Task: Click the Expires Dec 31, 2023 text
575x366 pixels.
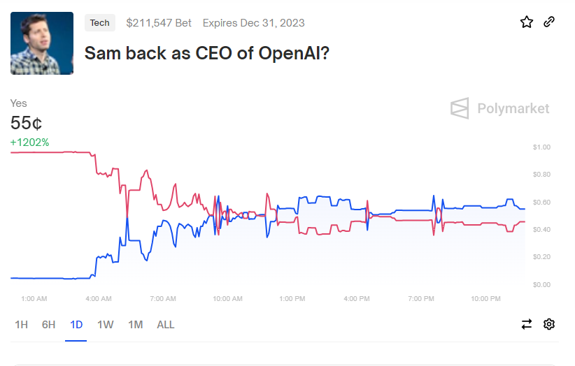Action: (253, 23)
